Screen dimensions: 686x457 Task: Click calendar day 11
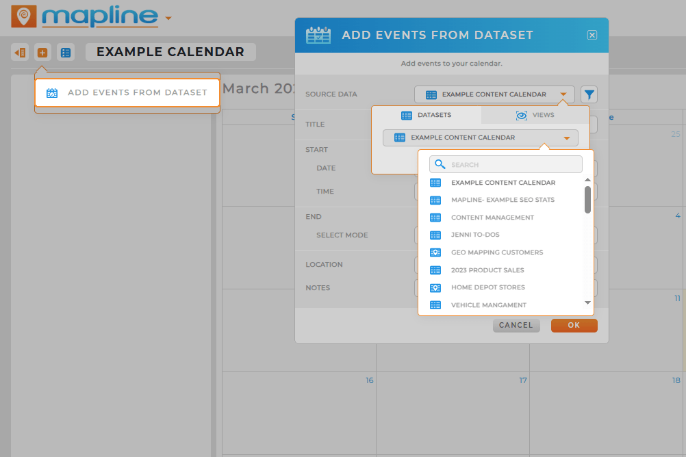tap(677, 298)
